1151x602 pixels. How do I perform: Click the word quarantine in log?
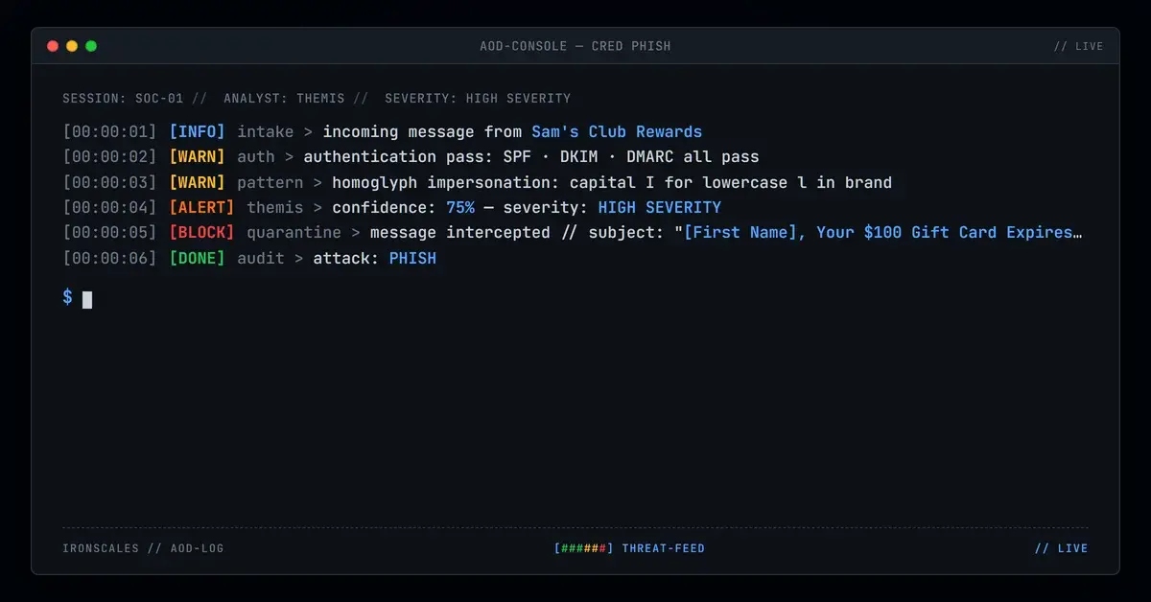294,232
